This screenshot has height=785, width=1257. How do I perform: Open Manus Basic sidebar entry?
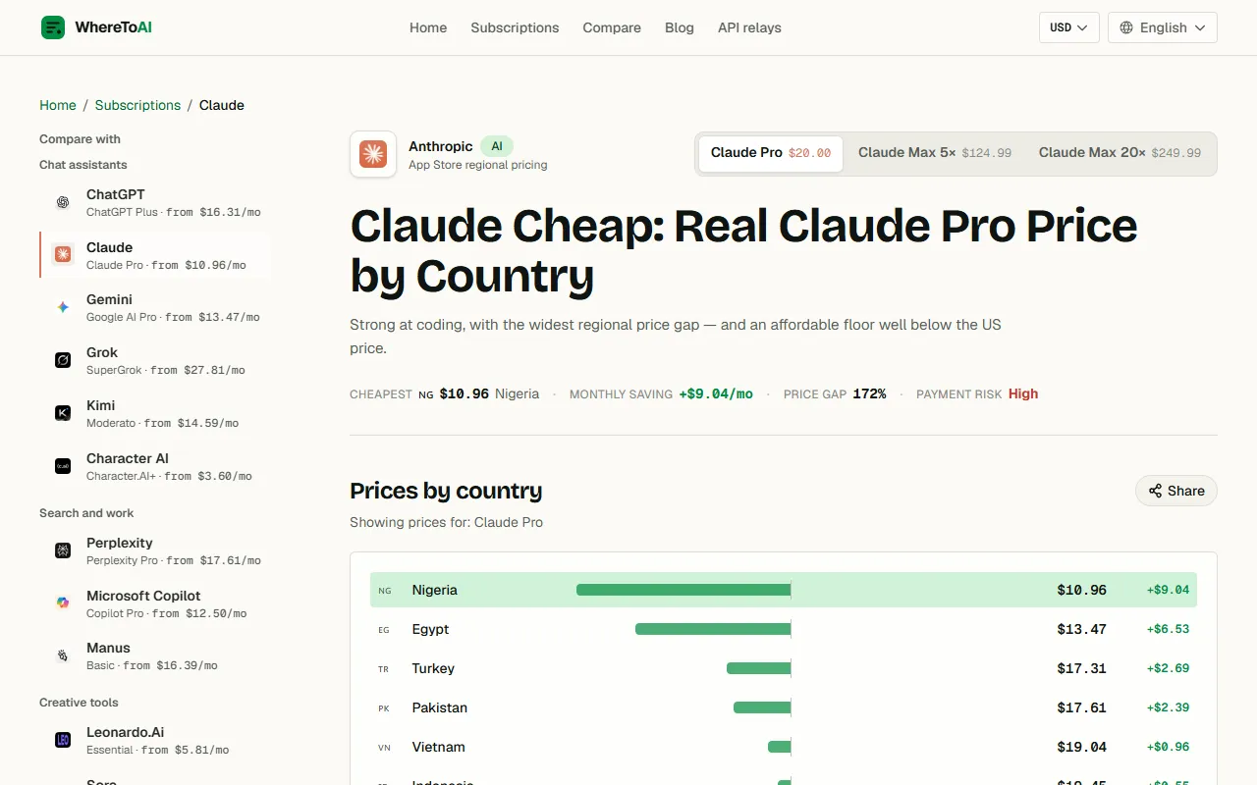(x=155, y=655)
